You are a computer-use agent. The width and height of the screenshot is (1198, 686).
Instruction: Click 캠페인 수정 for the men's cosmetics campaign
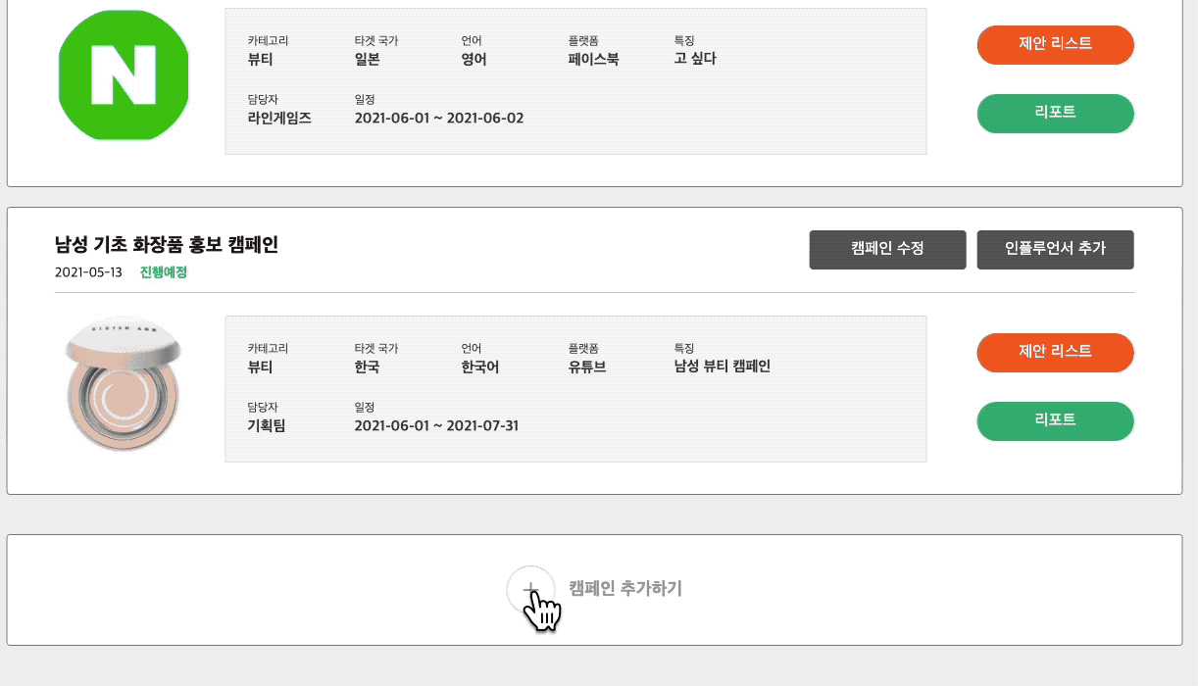pyautogui.click(x=887, y=250)
